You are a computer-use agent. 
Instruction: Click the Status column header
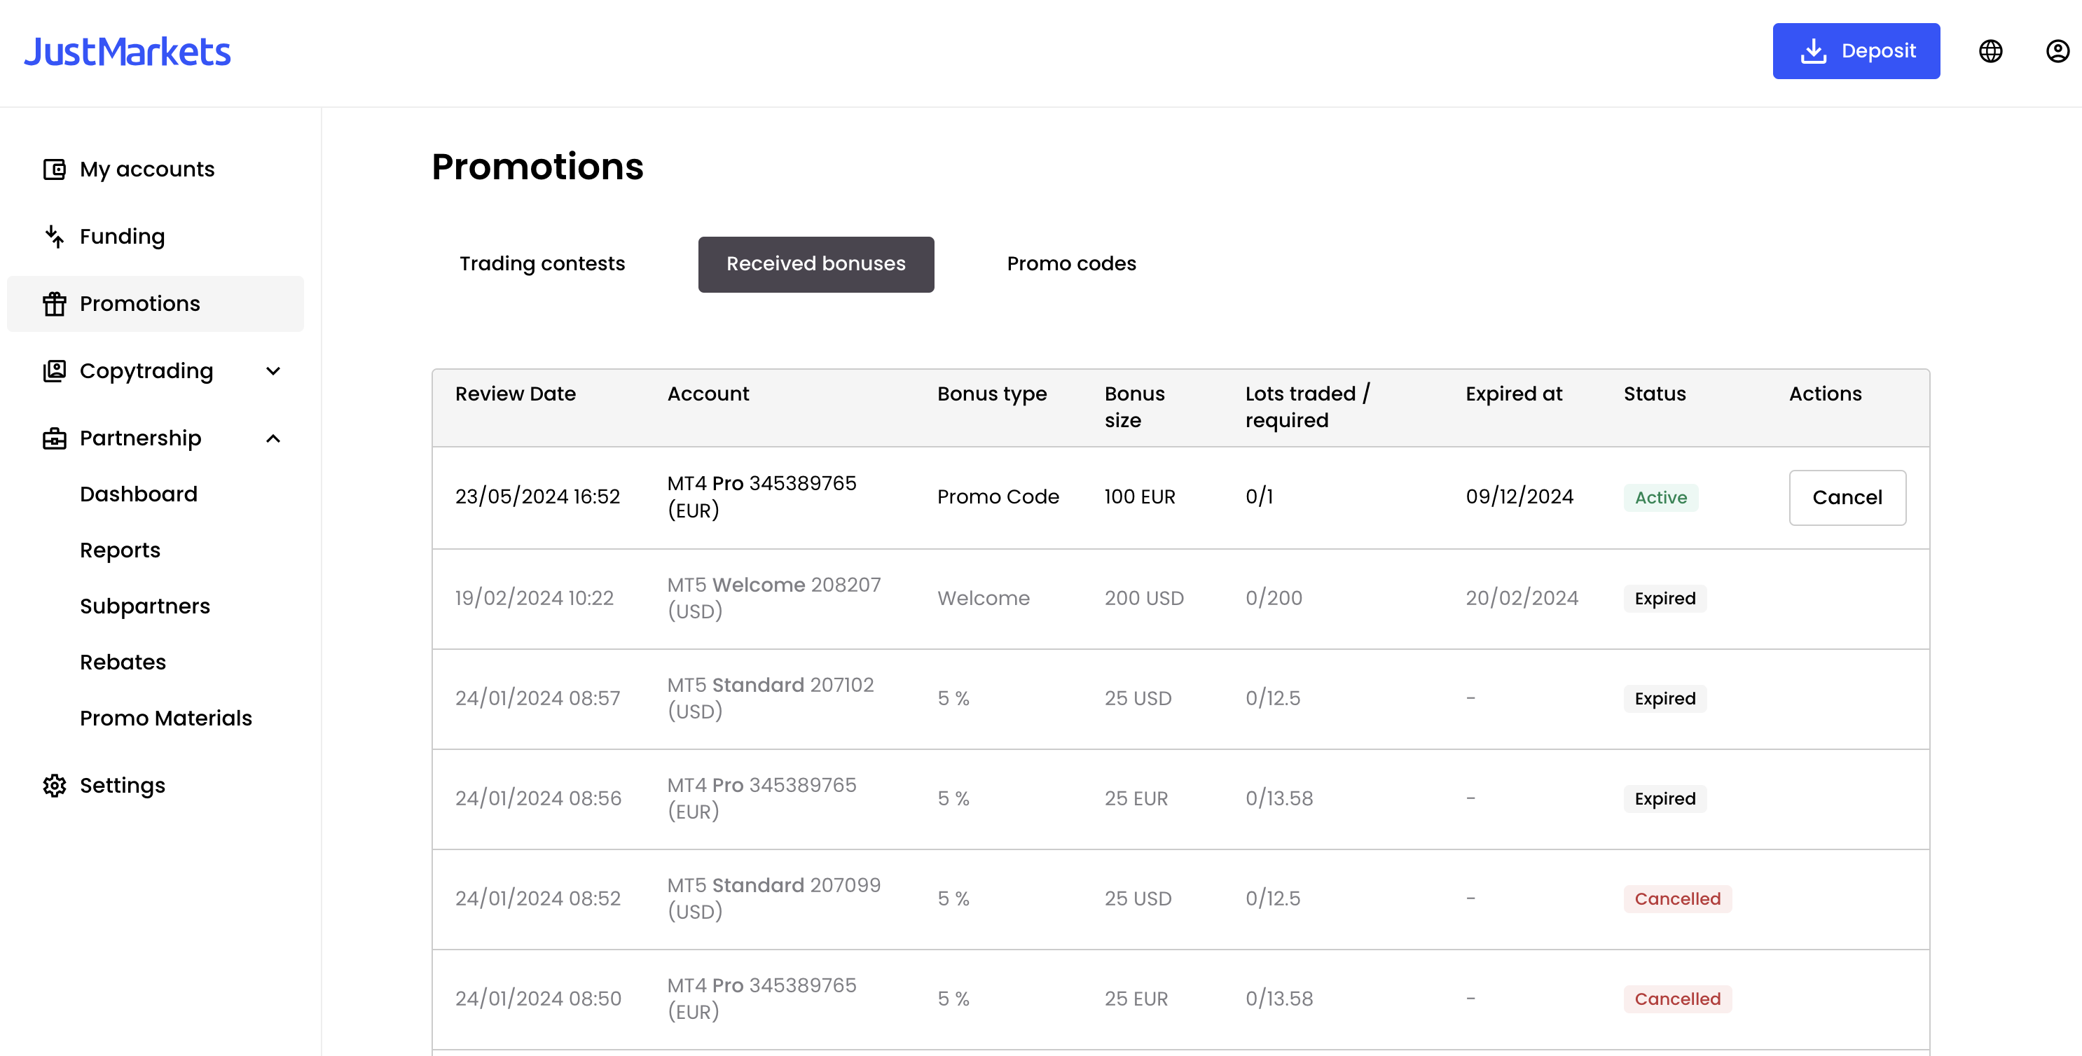[x=1655, y=394]
